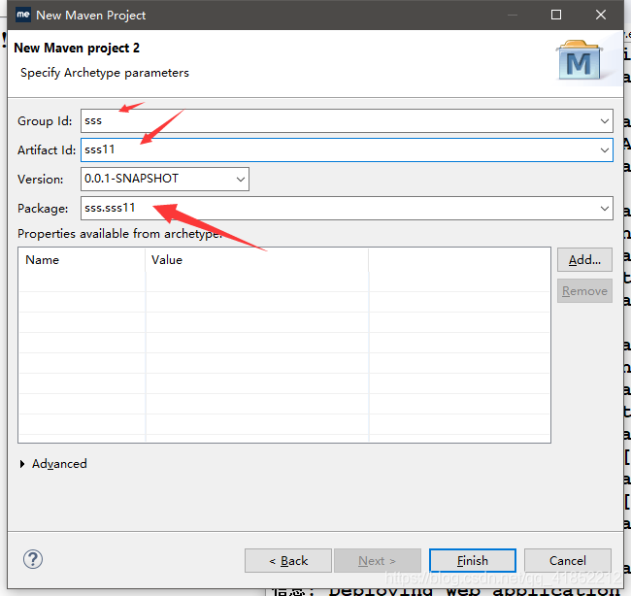
Task: Open the Group Id dropdown arrow
Action: [x=604, y=120]
